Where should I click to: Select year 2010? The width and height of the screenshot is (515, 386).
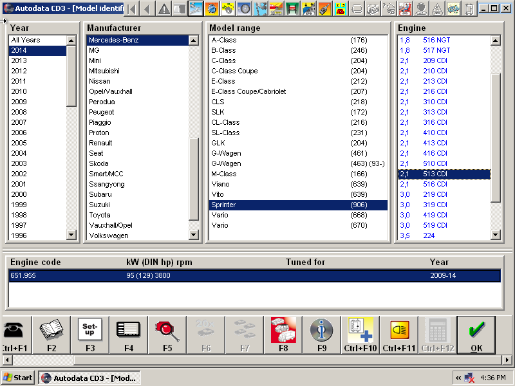(x=37, y=91)
